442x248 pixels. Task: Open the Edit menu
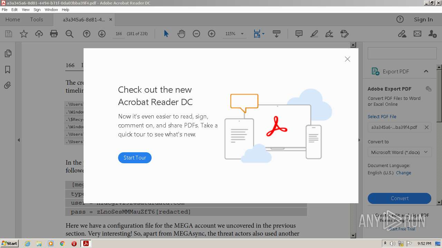(x=15, y=10)
